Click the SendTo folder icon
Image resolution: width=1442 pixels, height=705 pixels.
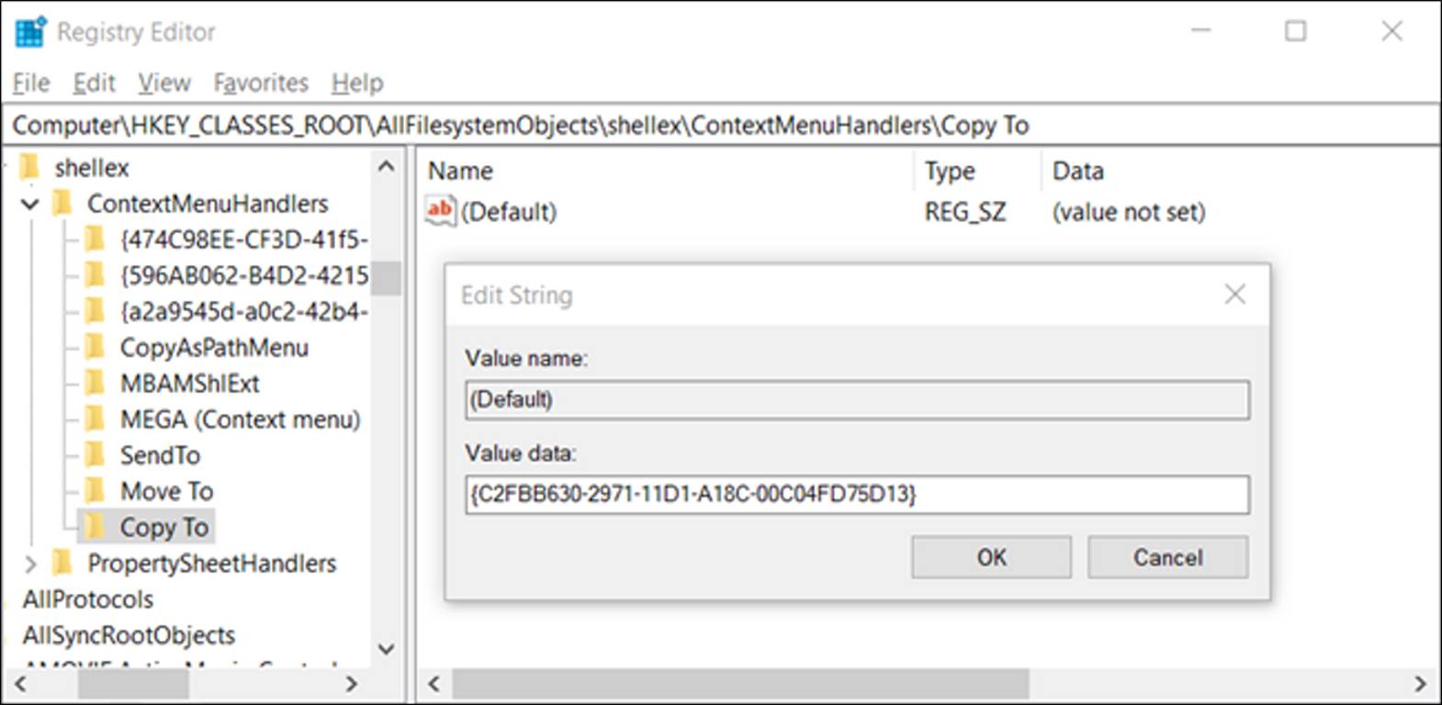pyautogui.click(x=94, y=455)
